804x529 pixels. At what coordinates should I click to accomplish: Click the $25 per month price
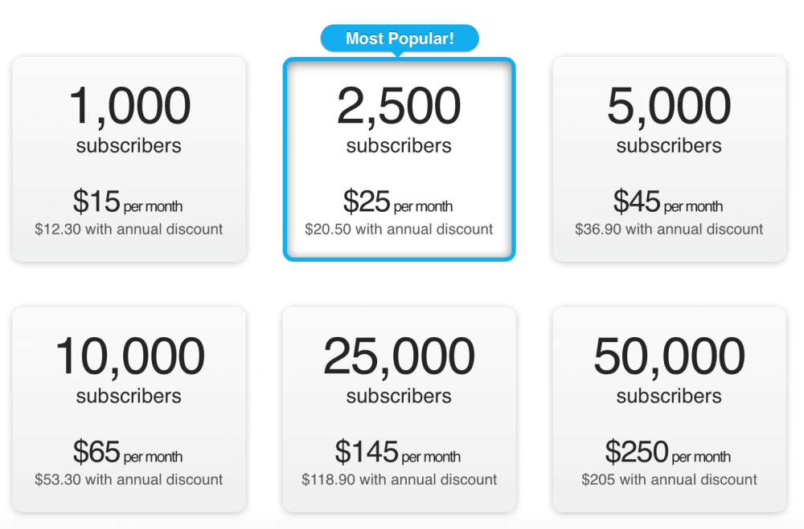point(398,201)
